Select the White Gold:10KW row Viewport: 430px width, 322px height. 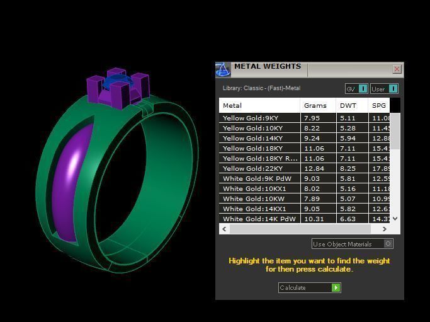coord(304,198)
